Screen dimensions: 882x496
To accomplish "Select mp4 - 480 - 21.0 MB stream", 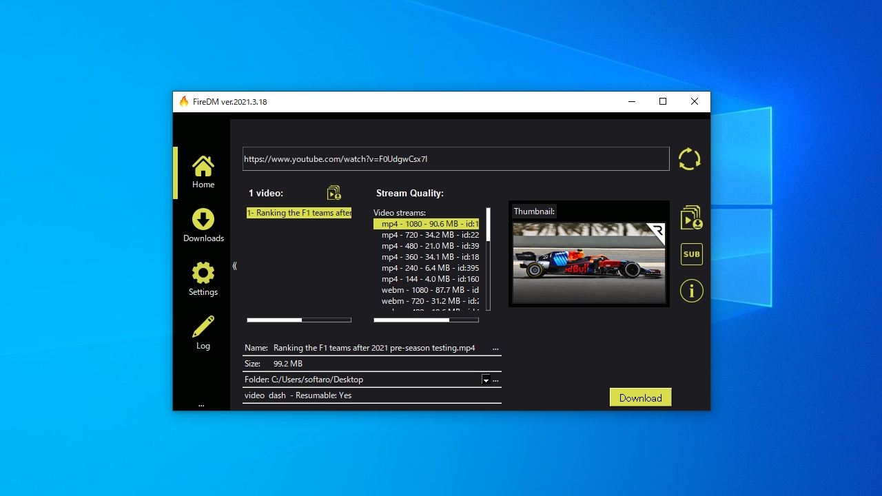I will pyautogui.click(x=426, y=246).
